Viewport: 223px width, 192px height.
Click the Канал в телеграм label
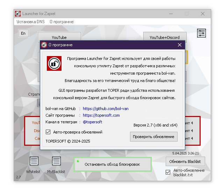click(x=61, y=122)
